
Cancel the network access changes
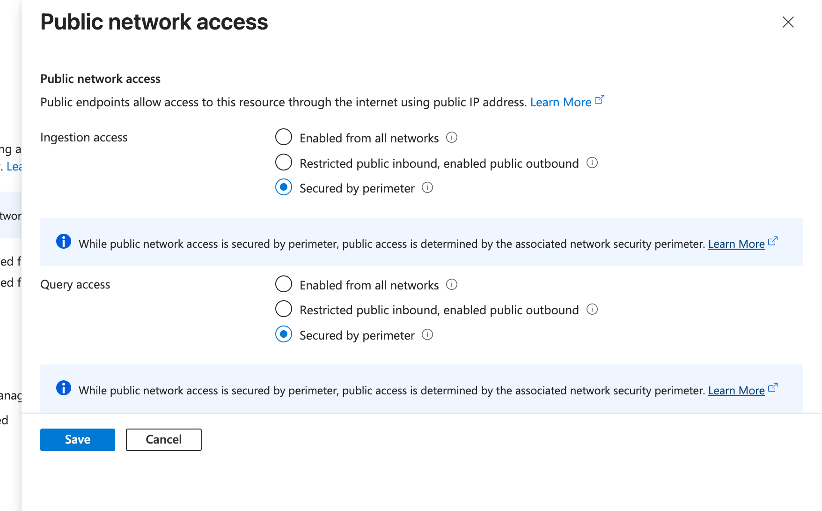tap(164, 440)
